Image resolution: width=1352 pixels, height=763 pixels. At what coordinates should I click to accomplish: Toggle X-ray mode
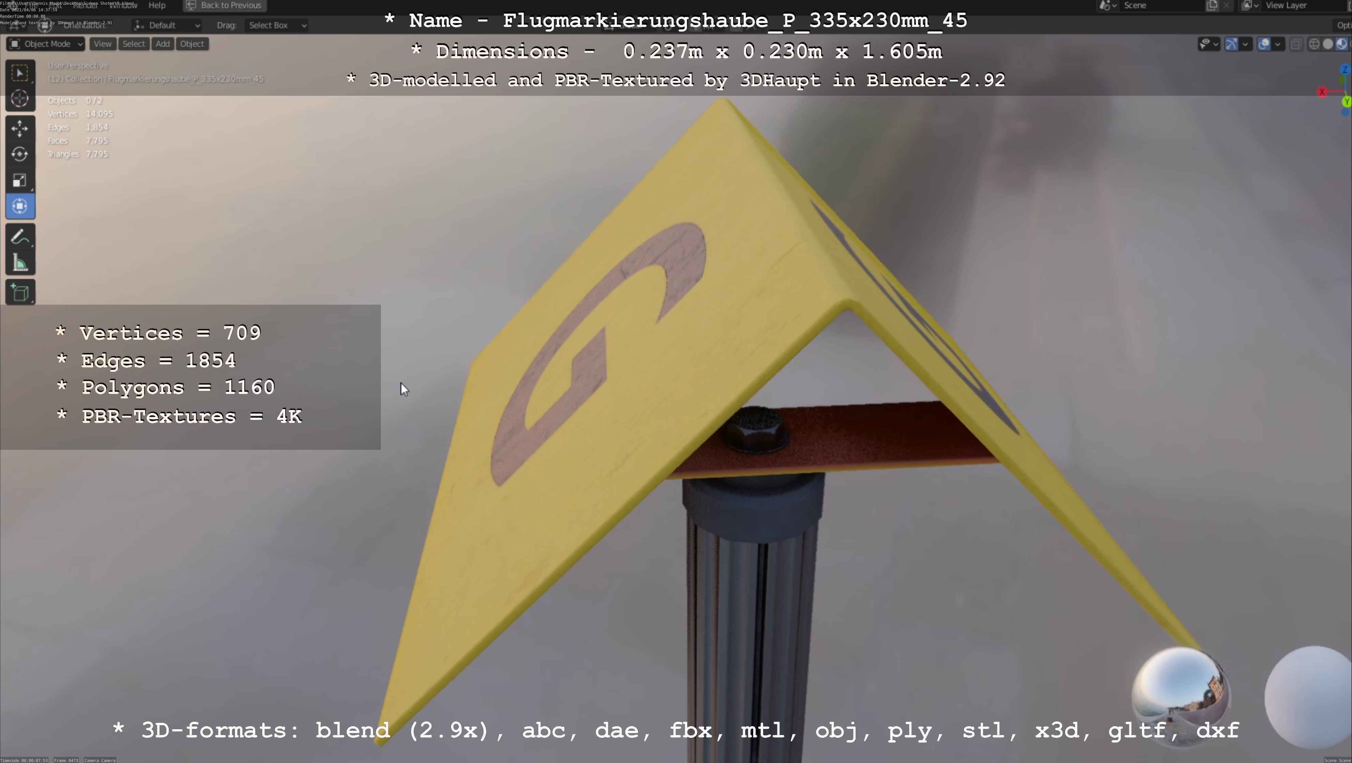point(1296,44)
